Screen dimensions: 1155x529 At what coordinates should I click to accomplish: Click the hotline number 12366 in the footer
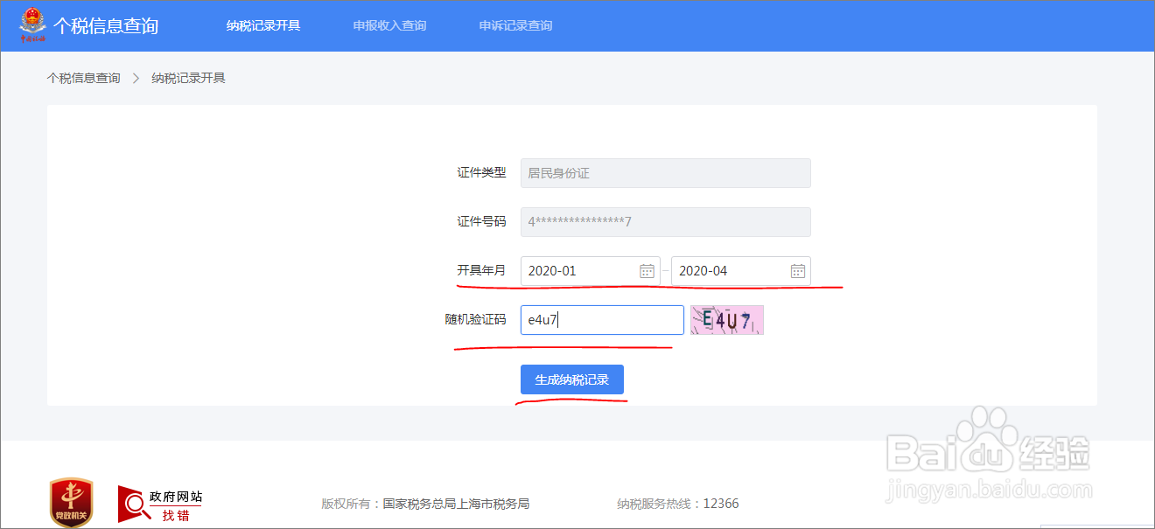tap(720, 503)
